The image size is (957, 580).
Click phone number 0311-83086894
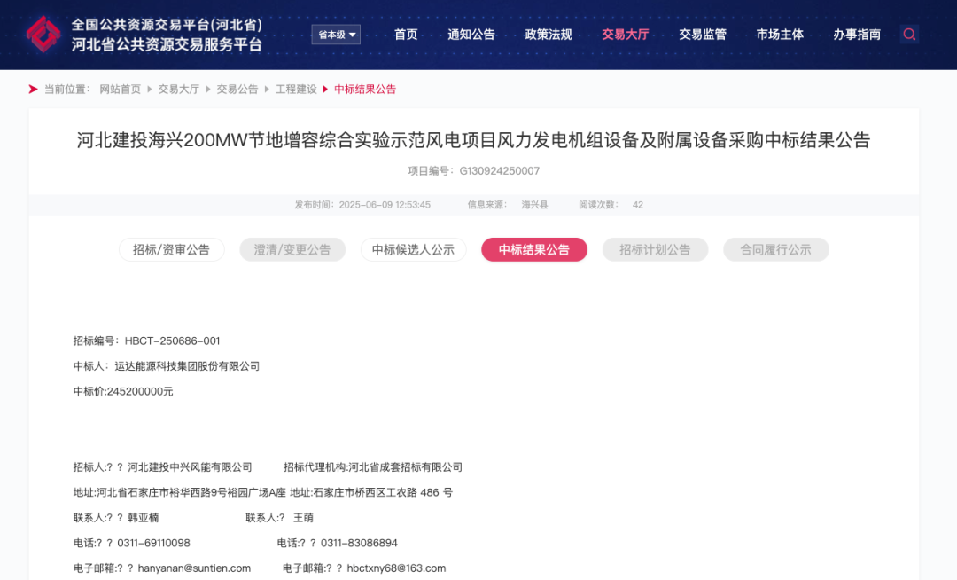click(x=360, y=544)
